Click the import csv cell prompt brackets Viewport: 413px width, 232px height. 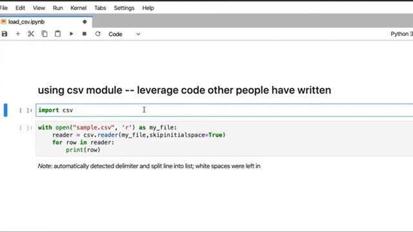point(26,110)
